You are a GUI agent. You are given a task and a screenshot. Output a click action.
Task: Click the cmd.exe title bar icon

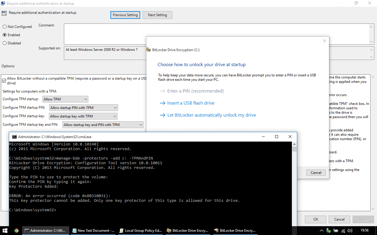tap(14, 137)
